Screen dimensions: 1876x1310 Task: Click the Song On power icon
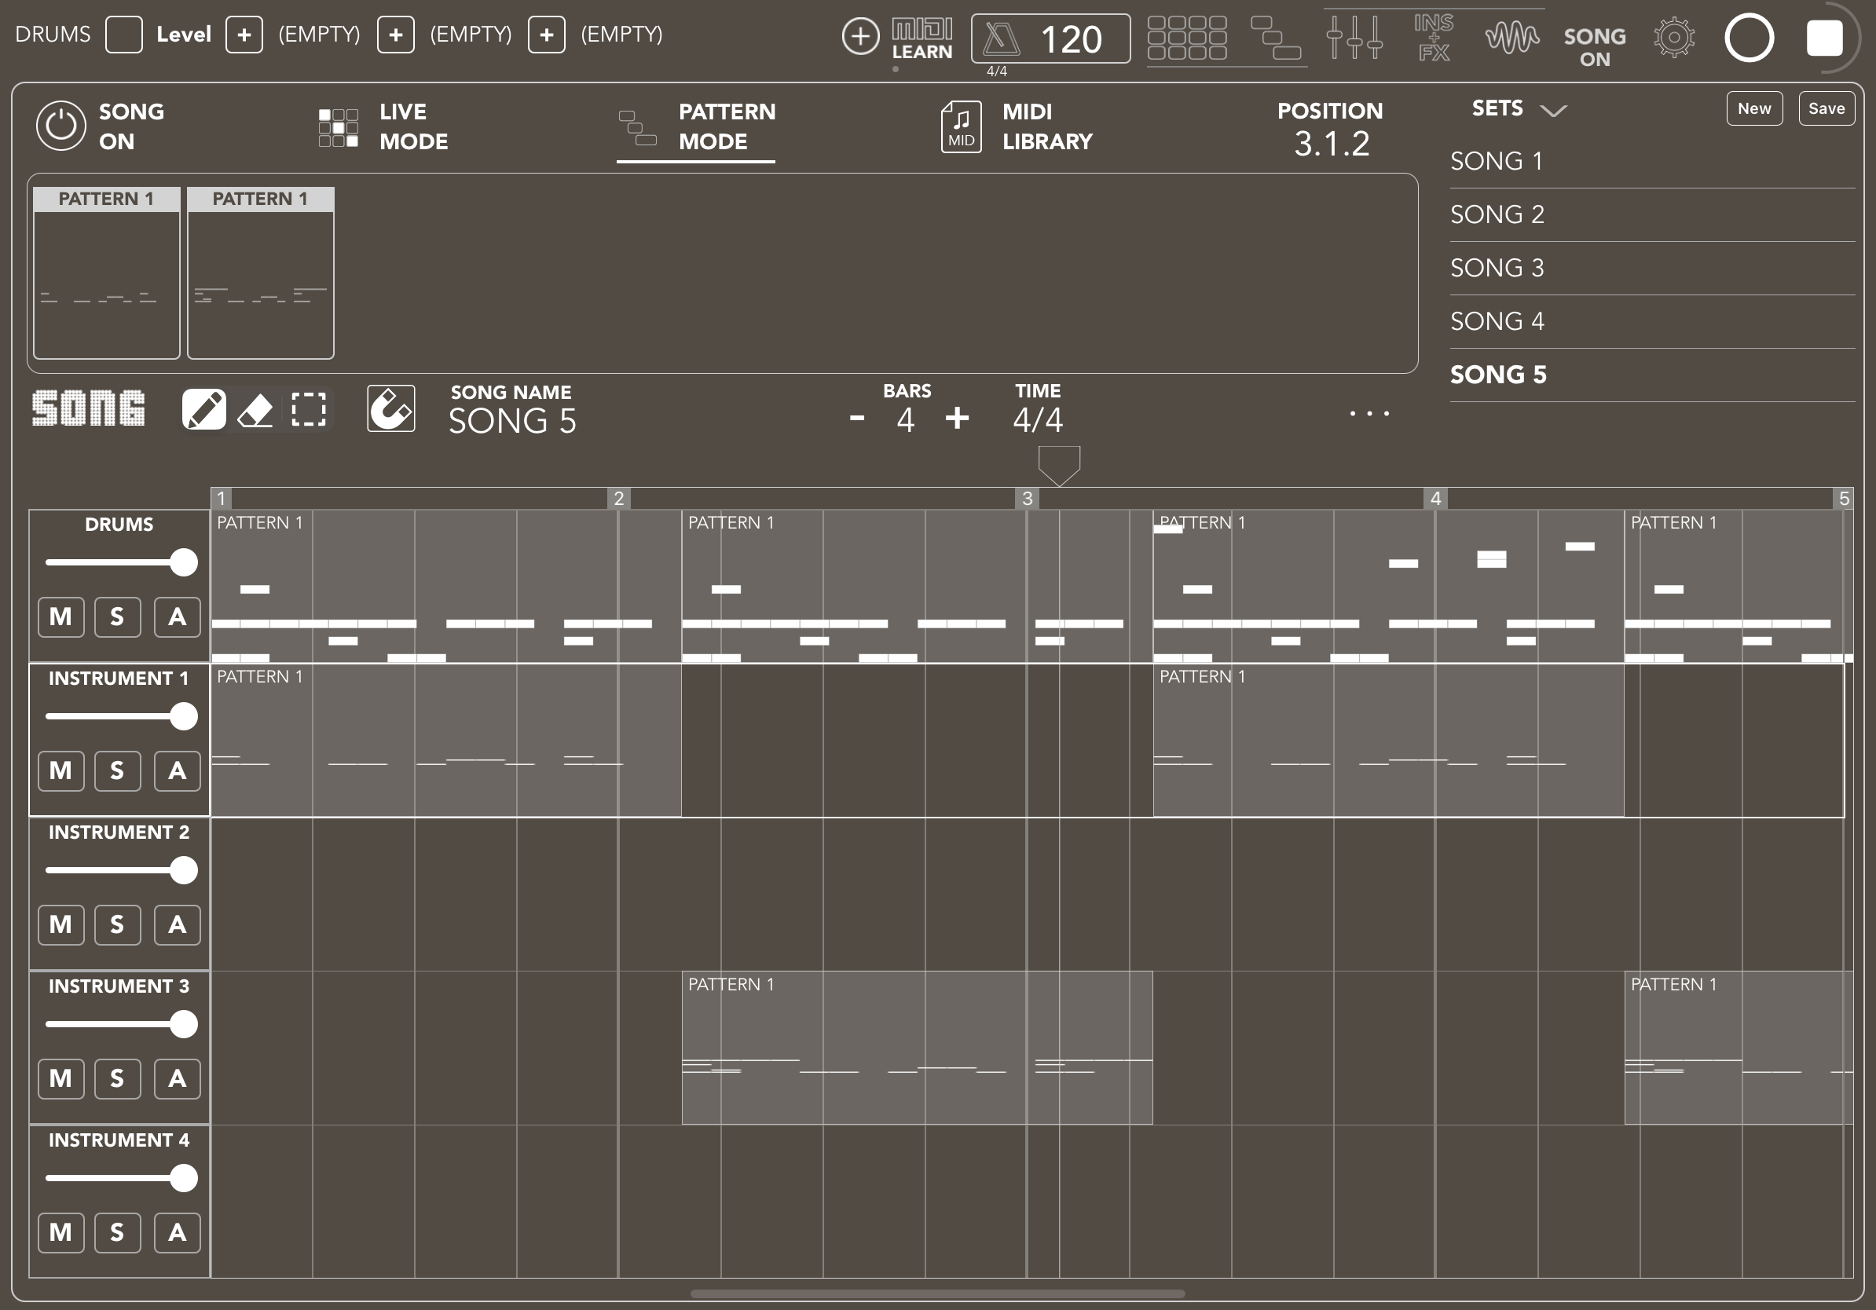point(60,126)
